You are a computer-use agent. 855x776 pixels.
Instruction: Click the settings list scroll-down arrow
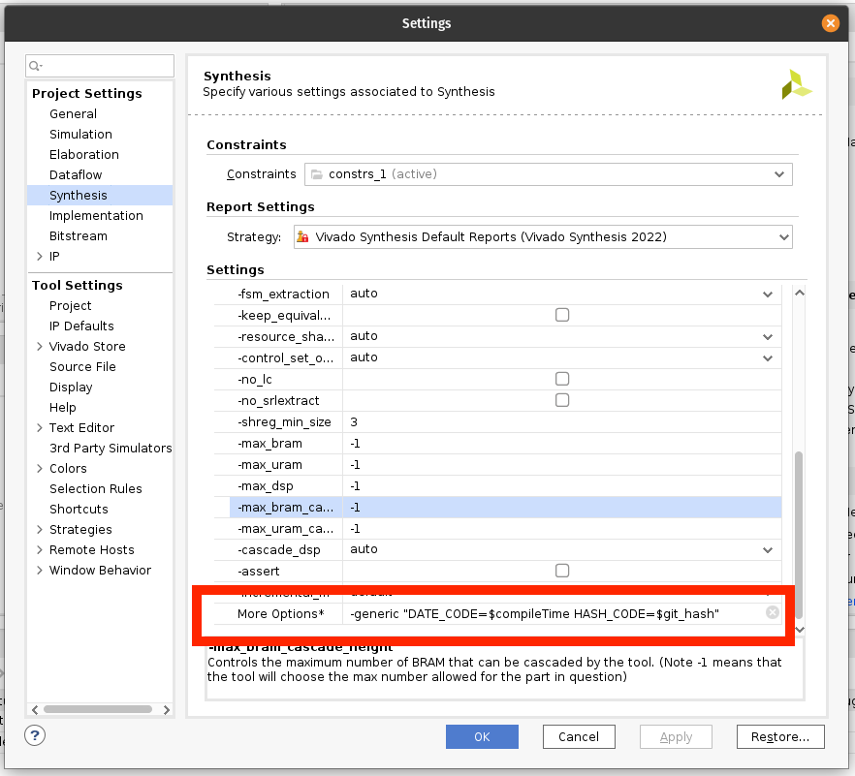[800, 630]
